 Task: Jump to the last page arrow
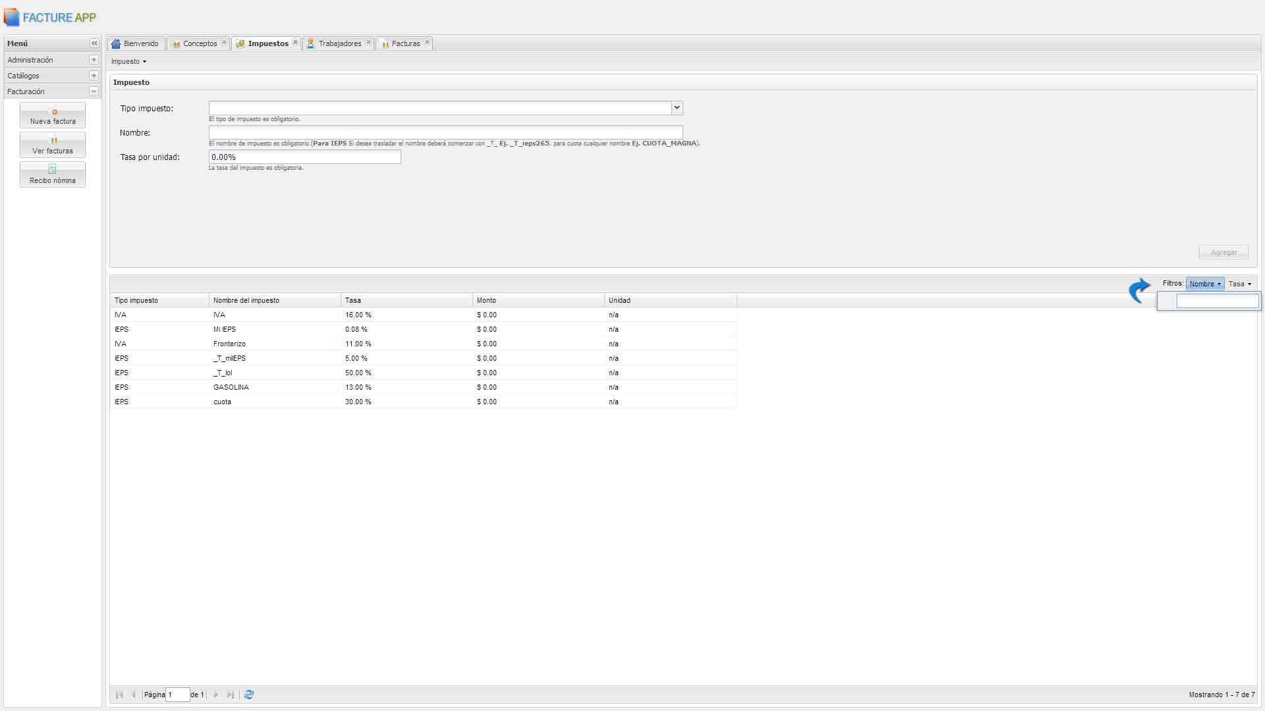(x=231, y=695)
